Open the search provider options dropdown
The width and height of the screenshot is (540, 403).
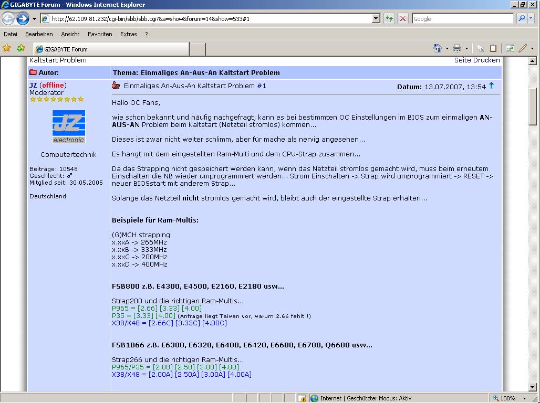point(531,18)
